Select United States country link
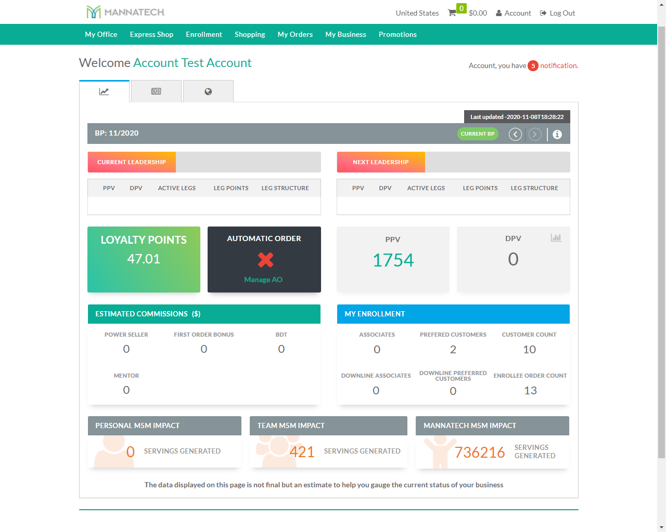The height and width of the screenshot is (532, 666). coord(417,13)
